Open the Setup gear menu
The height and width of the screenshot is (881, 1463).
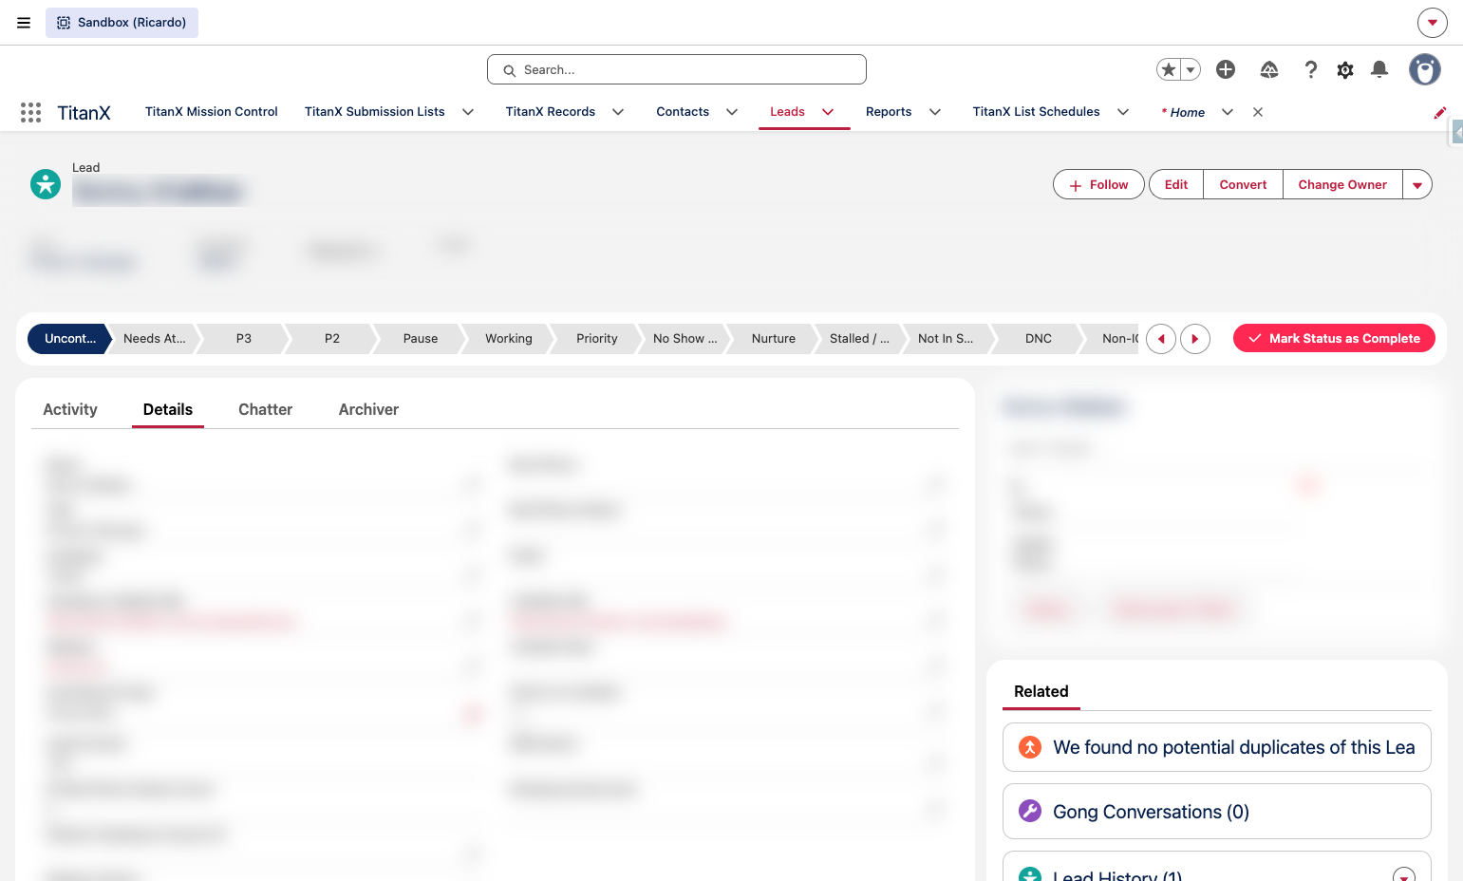pos(1345,69)
